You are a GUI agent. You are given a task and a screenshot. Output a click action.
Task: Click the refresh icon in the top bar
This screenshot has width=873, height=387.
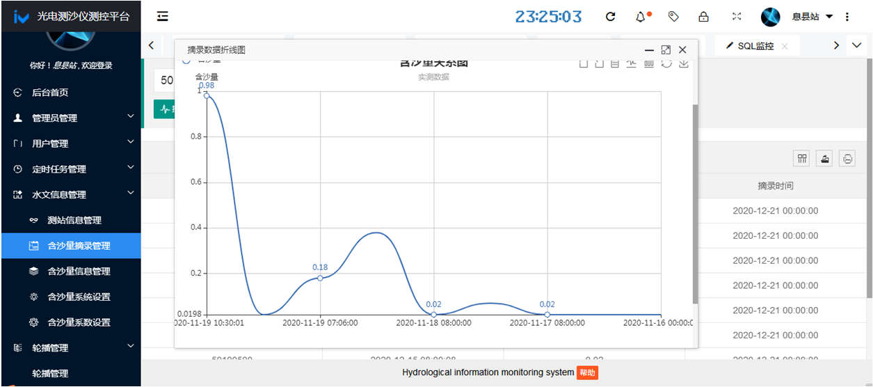(x=610, y=16)
